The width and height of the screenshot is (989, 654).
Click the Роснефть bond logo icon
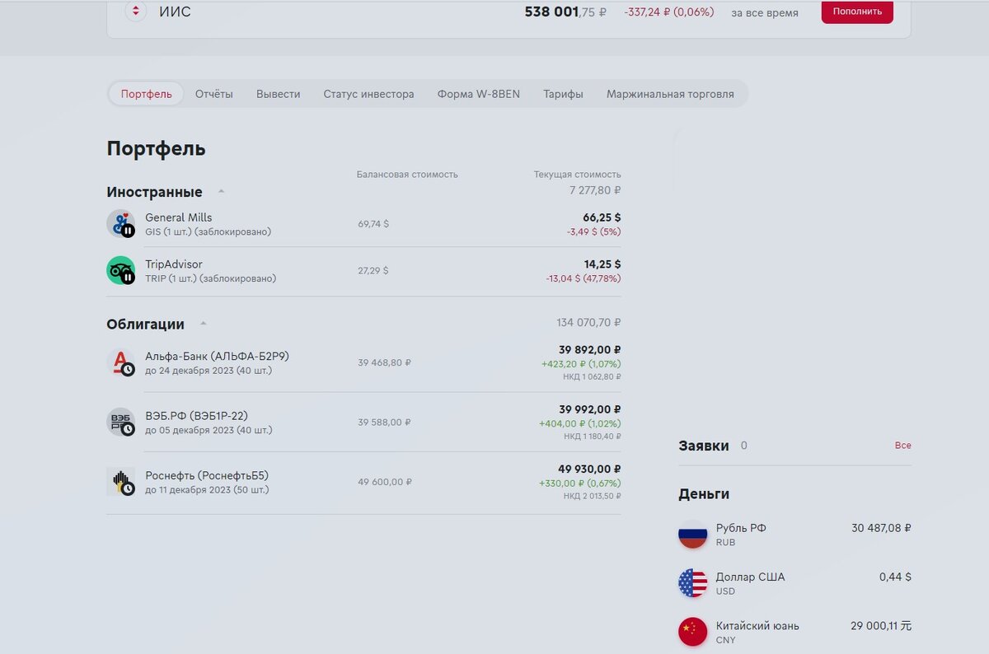click(x=121, y=481)
